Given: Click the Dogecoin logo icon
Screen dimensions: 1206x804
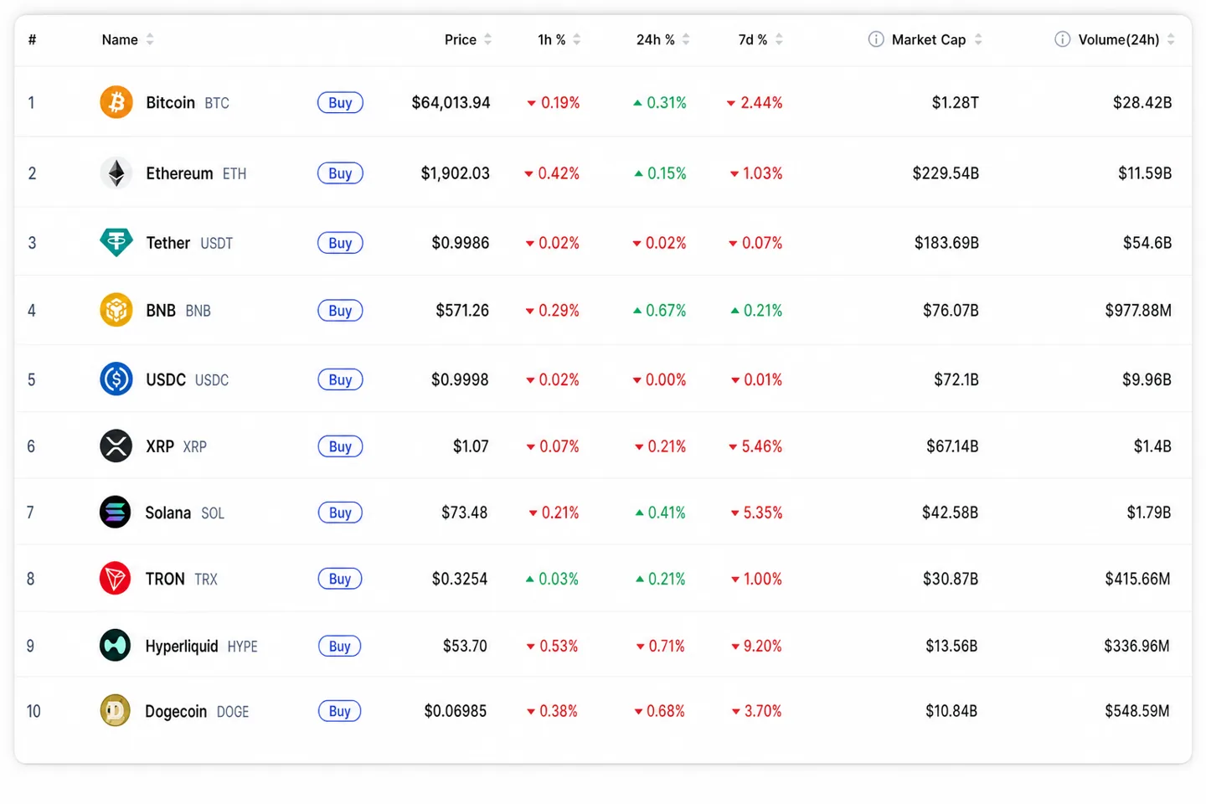Looking at the screenshot, I should pos(115,710).
